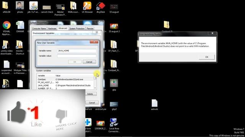Select the NUMBER_OF_P system variable row

[x=65, y=88]
